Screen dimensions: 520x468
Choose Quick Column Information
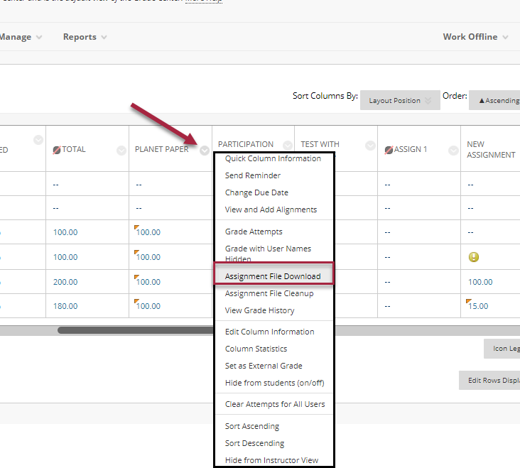click(273, 158)
